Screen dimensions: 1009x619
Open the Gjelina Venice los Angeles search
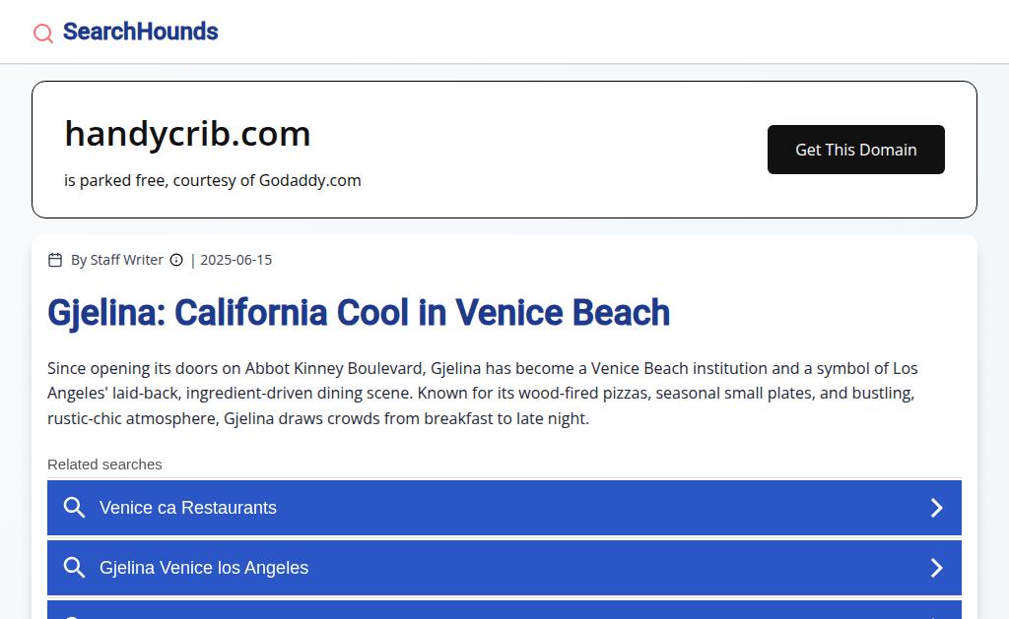(x=204, y=568)
